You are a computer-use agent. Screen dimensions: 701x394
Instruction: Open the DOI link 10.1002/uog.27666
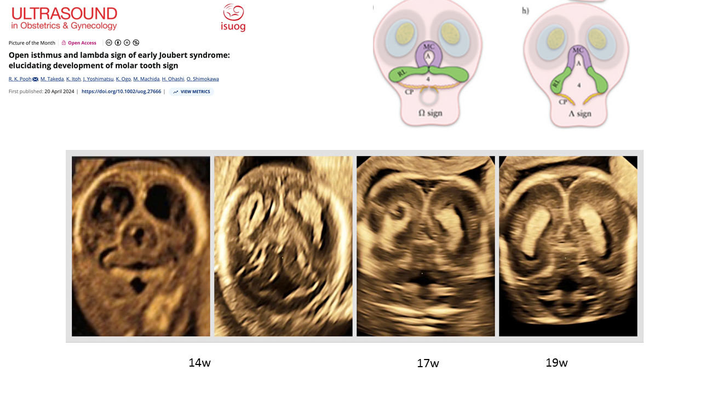(122, 91)
